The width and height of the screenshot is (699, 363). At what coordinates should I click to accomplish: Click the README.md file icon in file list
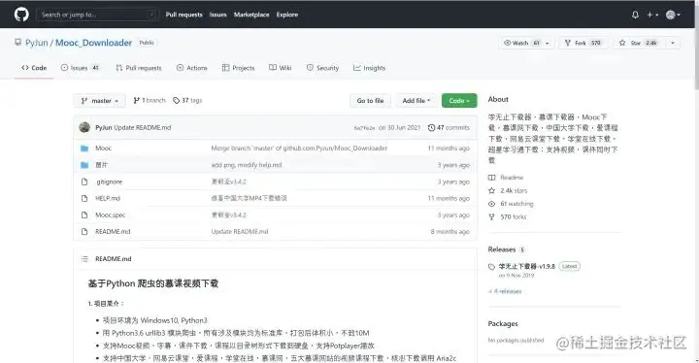84,232
